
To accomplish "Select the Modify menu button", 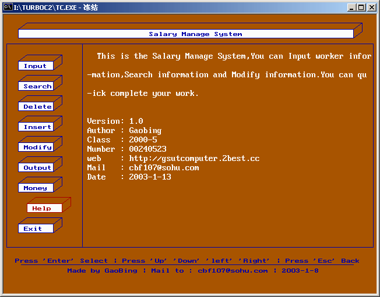I will coord(37,147).
